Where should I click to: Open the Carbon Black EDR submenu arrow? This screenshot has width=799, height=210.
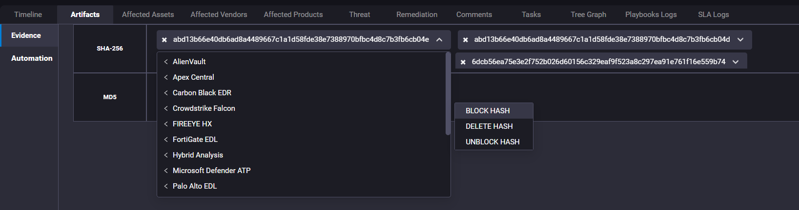166,93
